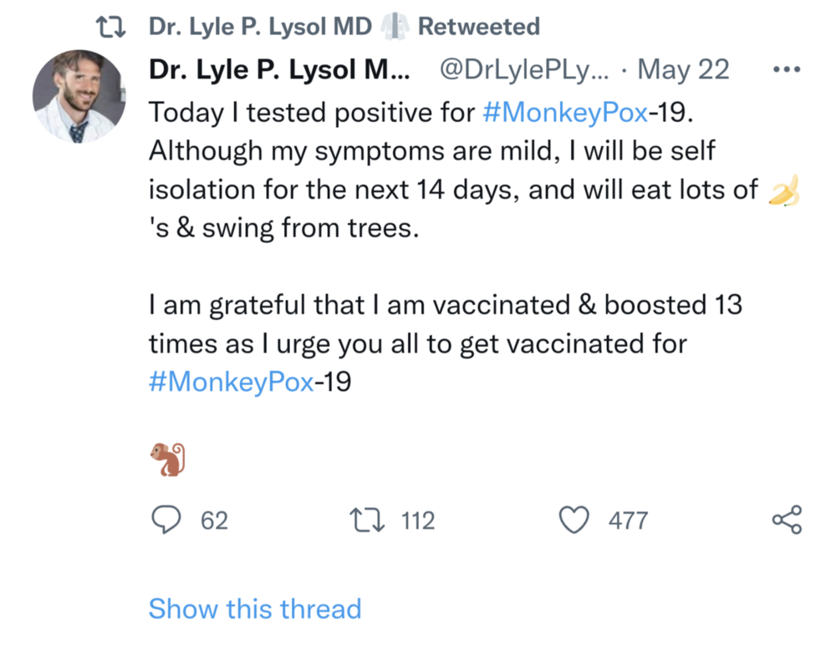
Task: Click the 'Dr. Lyle P. Lysol MD Retweeted' header
Action: pyautogui.click(x=259, y=25)
